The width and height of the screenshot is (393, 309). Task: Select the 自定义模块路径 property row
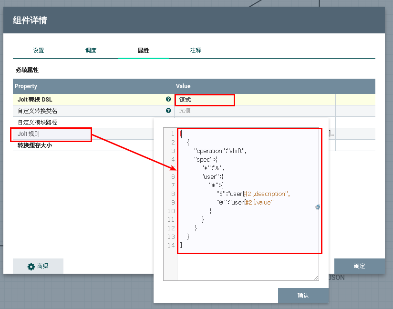coord(38,123)
